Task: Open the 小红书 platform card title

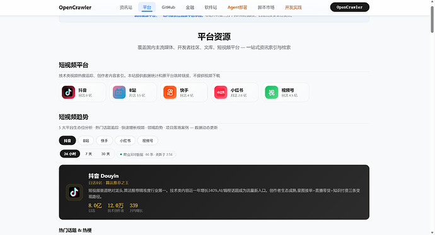Action: [x=237, y=90]
